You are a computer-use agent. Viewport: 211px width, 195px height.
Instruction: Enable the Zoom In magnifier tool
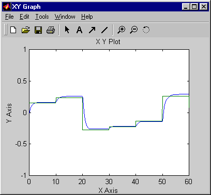point(122,30)
